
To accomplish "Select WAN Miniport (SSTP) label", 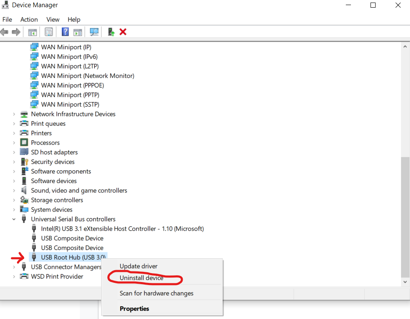I will click(x=70, y=104).
